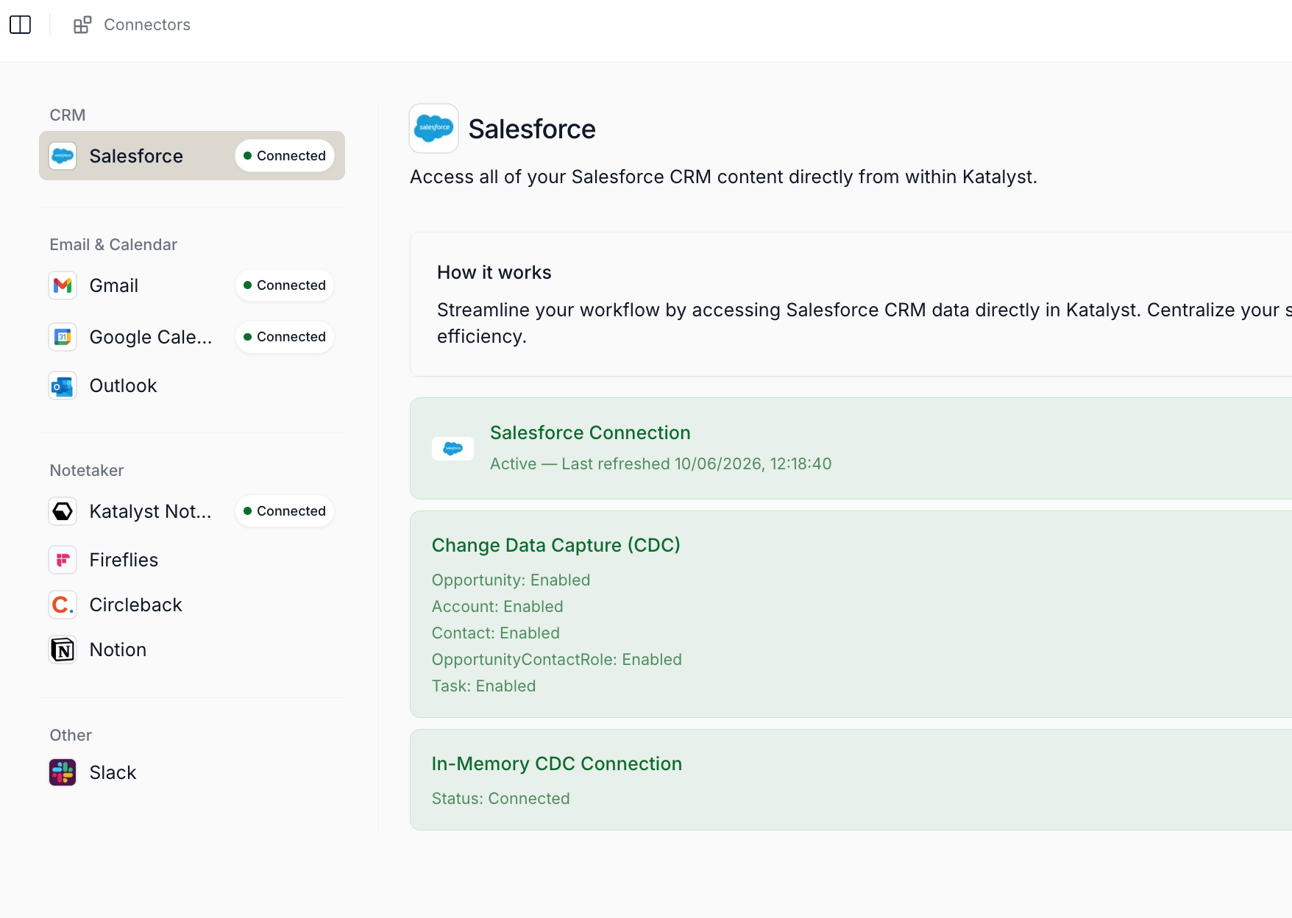
Task: Click the Connectors breadcrumb label
Action: (x=147, y=25)
